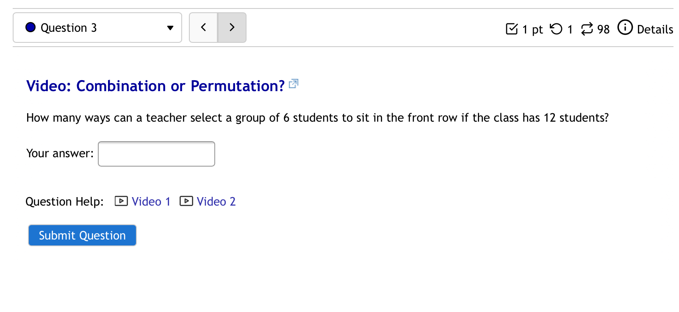Screen dimensions: 679x312
Task: Click the play icon next to Video 1
Action: pyautogui.click(x=121, y=201)
